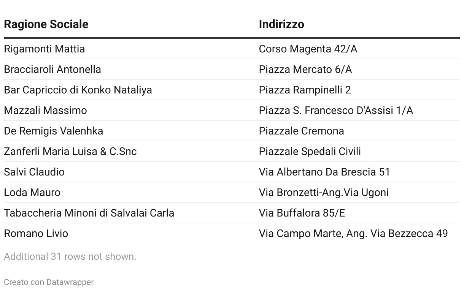Select the Rigamonti Mattia name cell
464x291 pixels.
(x=44, y=49)
